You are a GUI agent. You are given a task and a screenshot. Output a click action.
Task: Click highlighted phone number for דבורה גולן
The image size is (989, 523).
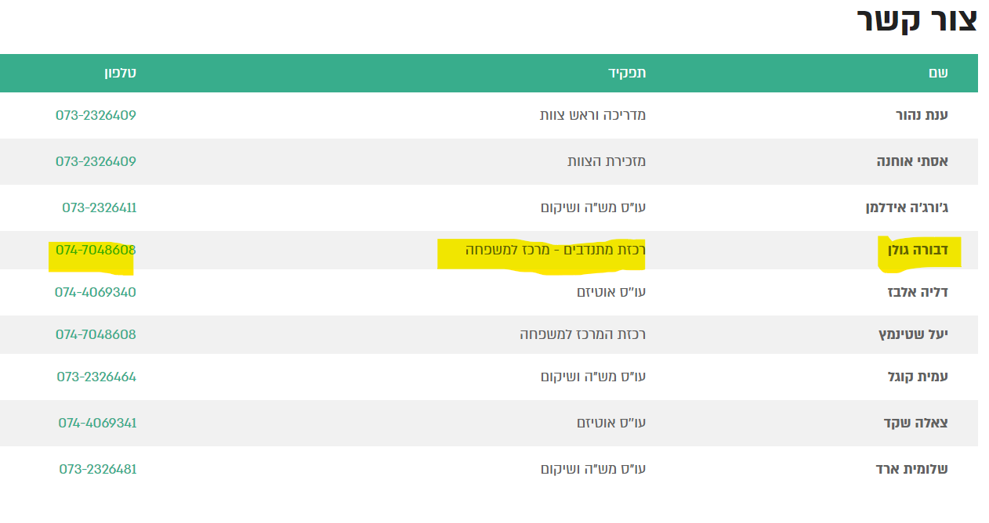[x=96, y=251]
